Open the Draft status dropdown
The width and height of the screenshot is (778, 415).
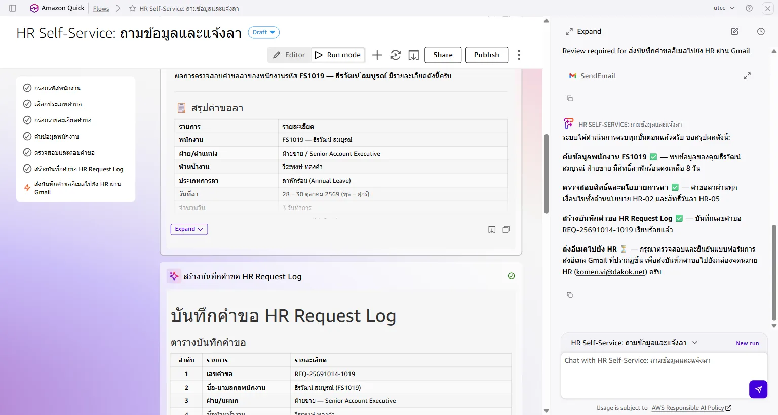[263, 32]
